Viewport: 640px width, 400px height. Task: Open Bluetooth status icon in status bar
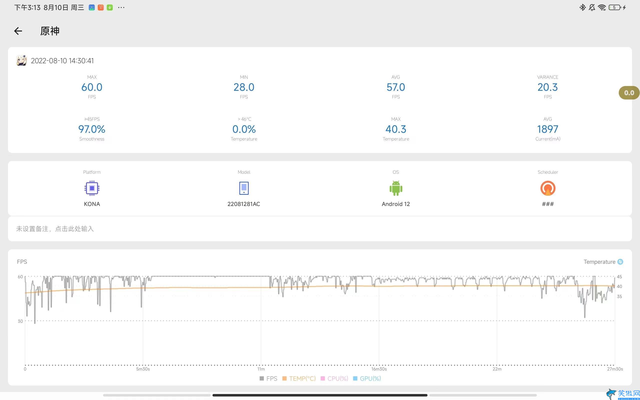tap(582, 7)
